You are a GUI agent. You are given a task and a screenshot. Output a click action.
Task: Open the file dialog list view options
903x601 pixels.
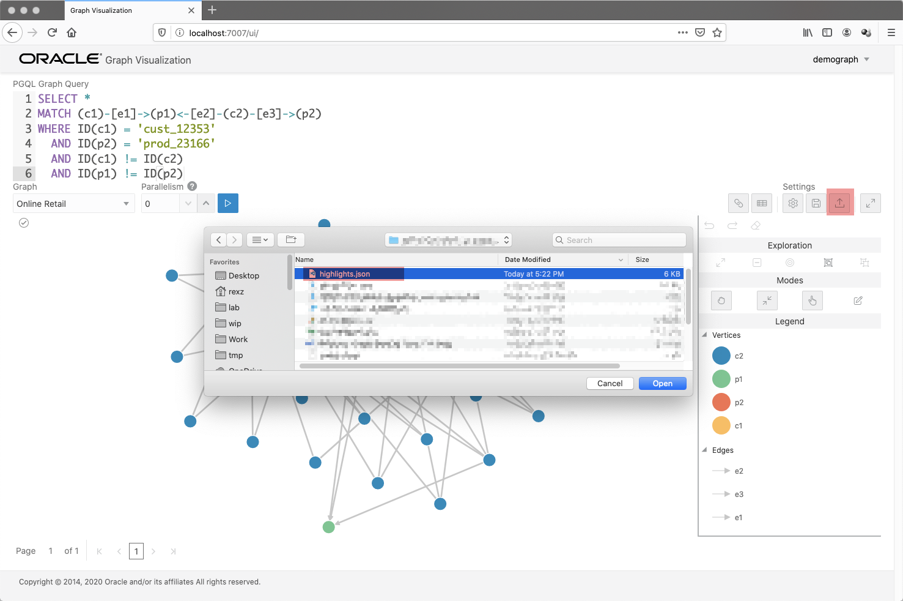pyautogui.click(x=260, y=240)
